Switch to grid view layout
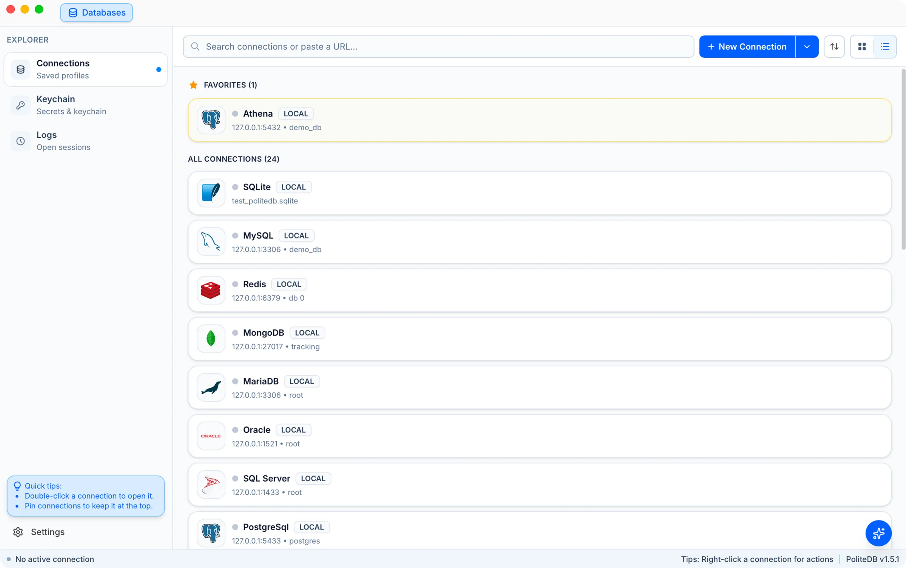 862,46
